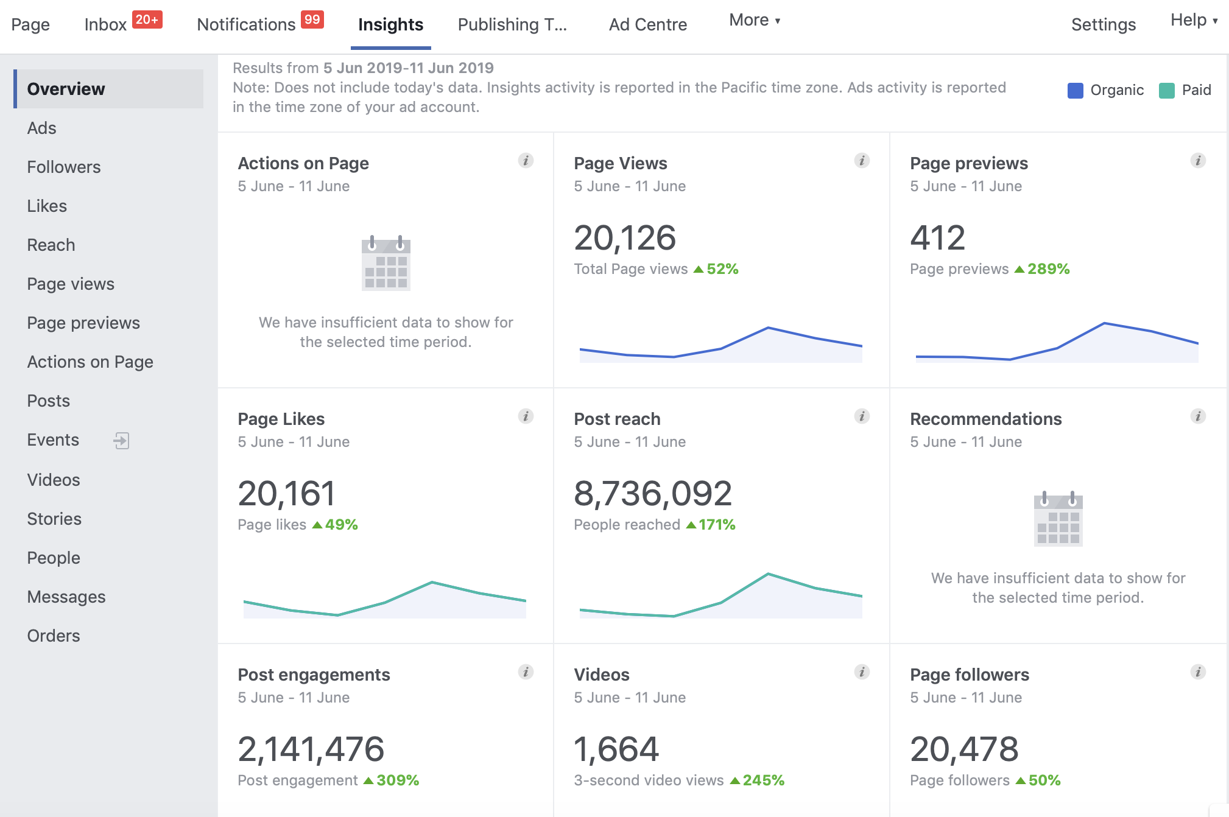Image resolution: width=1229 pixels, height=817 pixels.
Task: Open the Notifications tab
Action: click(x=246, y=25)
